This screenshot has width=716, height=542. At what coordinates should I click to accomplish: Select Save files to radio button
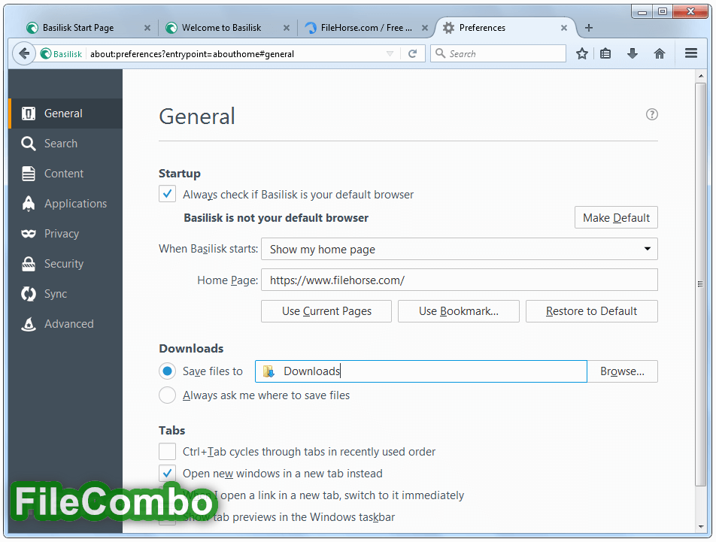point(167,371)
